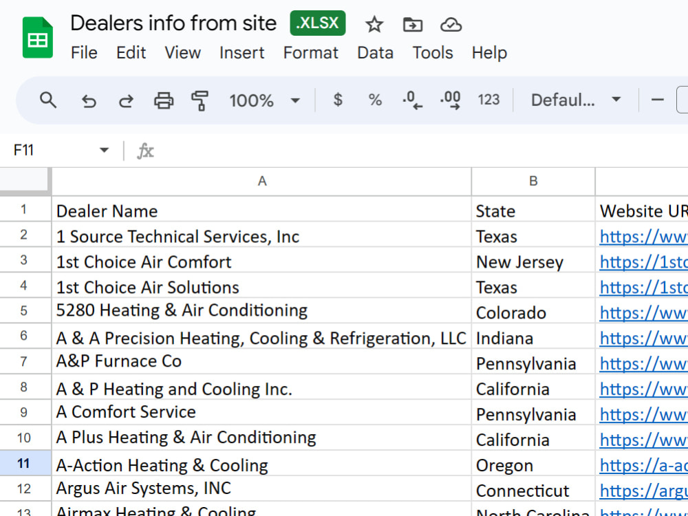Select the Website URL header cell
The width and height of the screenshot is (688, 516).
642,209
